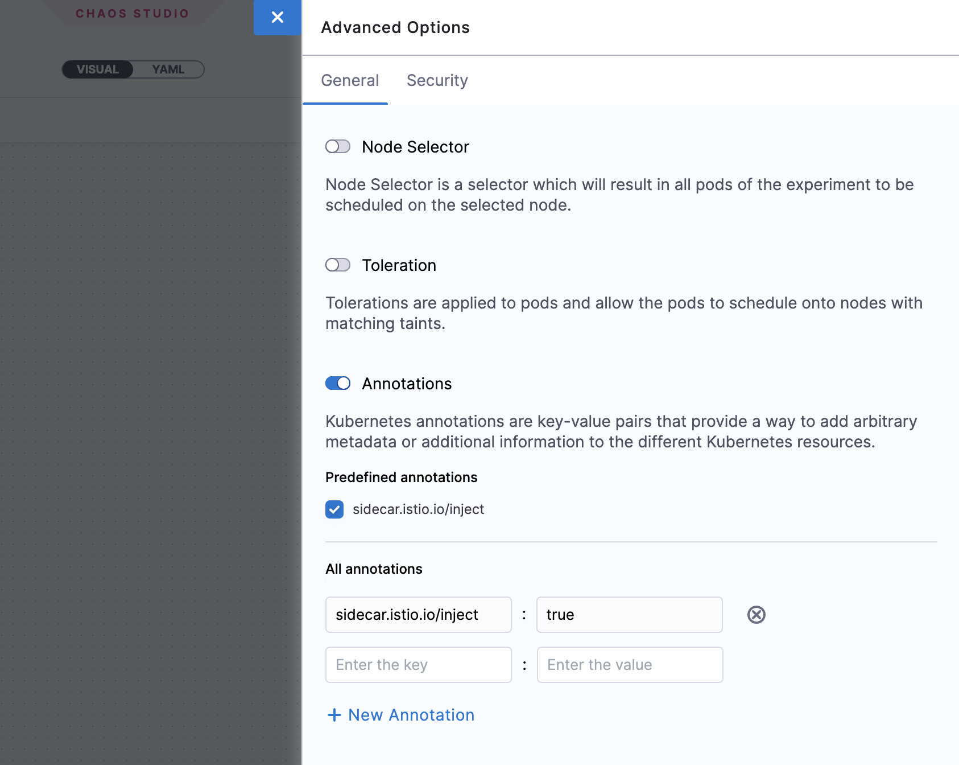
Task: Click the annotation value field containing true
Action: pyautogui.click(x=629, y=615)
